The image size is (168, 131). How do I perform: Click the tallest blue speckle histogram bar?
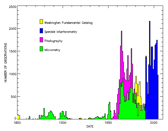(x=150, y=70)
